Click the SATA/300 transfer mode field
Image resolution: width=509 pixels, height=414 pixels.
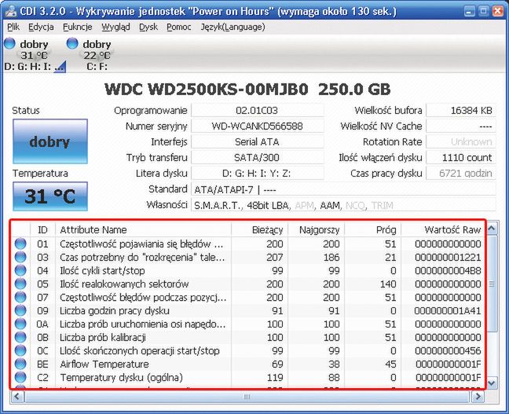click(x=257, y=157)
